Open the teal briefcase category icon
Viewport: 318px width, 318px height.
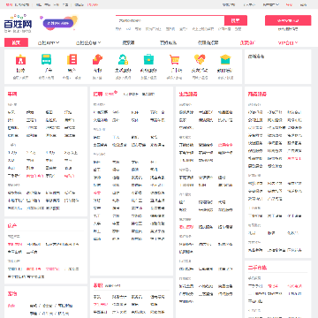coord(148,59)
